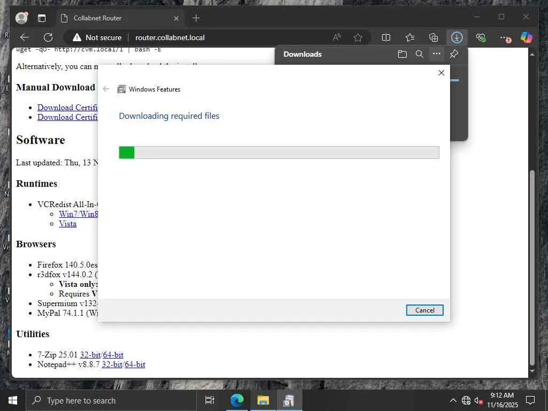
Task: Switch to Edge from the taskbar
Action: pos(237,400)
